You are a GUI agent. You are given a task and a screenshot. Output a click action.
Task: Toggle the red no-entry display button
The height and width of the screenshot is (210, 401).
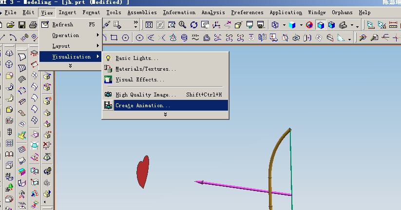pyautogui.click(x=309, y=25)
